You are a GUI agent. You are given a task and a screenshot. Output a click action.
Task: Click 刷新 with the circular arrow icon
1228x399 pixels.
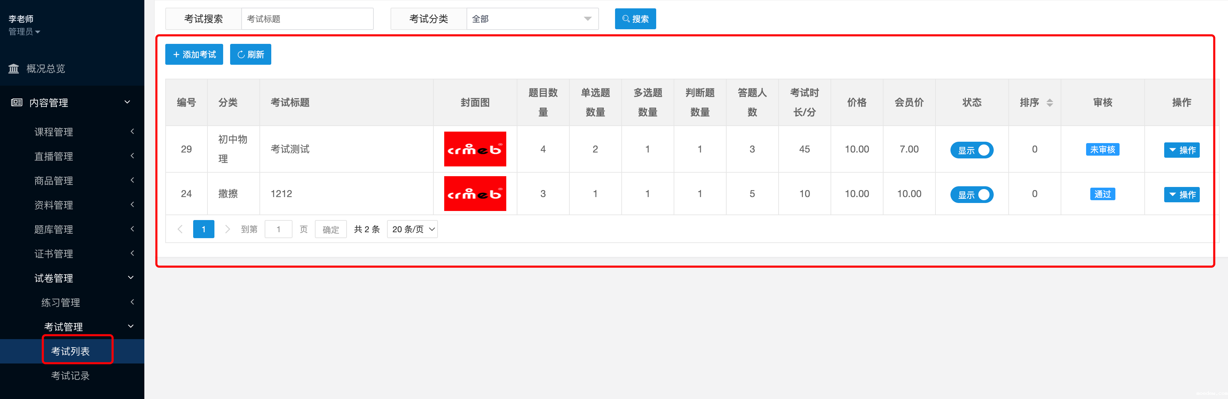point(250,54)
